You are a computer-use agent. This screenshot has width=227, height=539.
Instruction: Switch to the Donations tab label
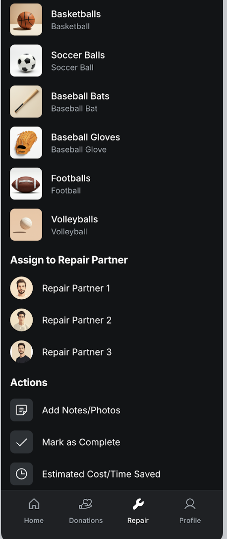(x=86, y=521)
